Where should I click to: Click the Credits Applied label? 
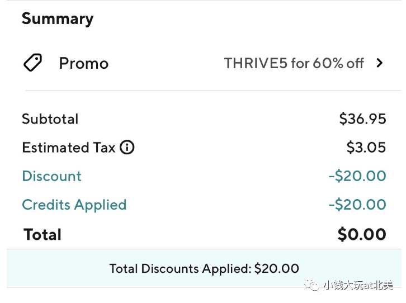[x=74, y=205]
